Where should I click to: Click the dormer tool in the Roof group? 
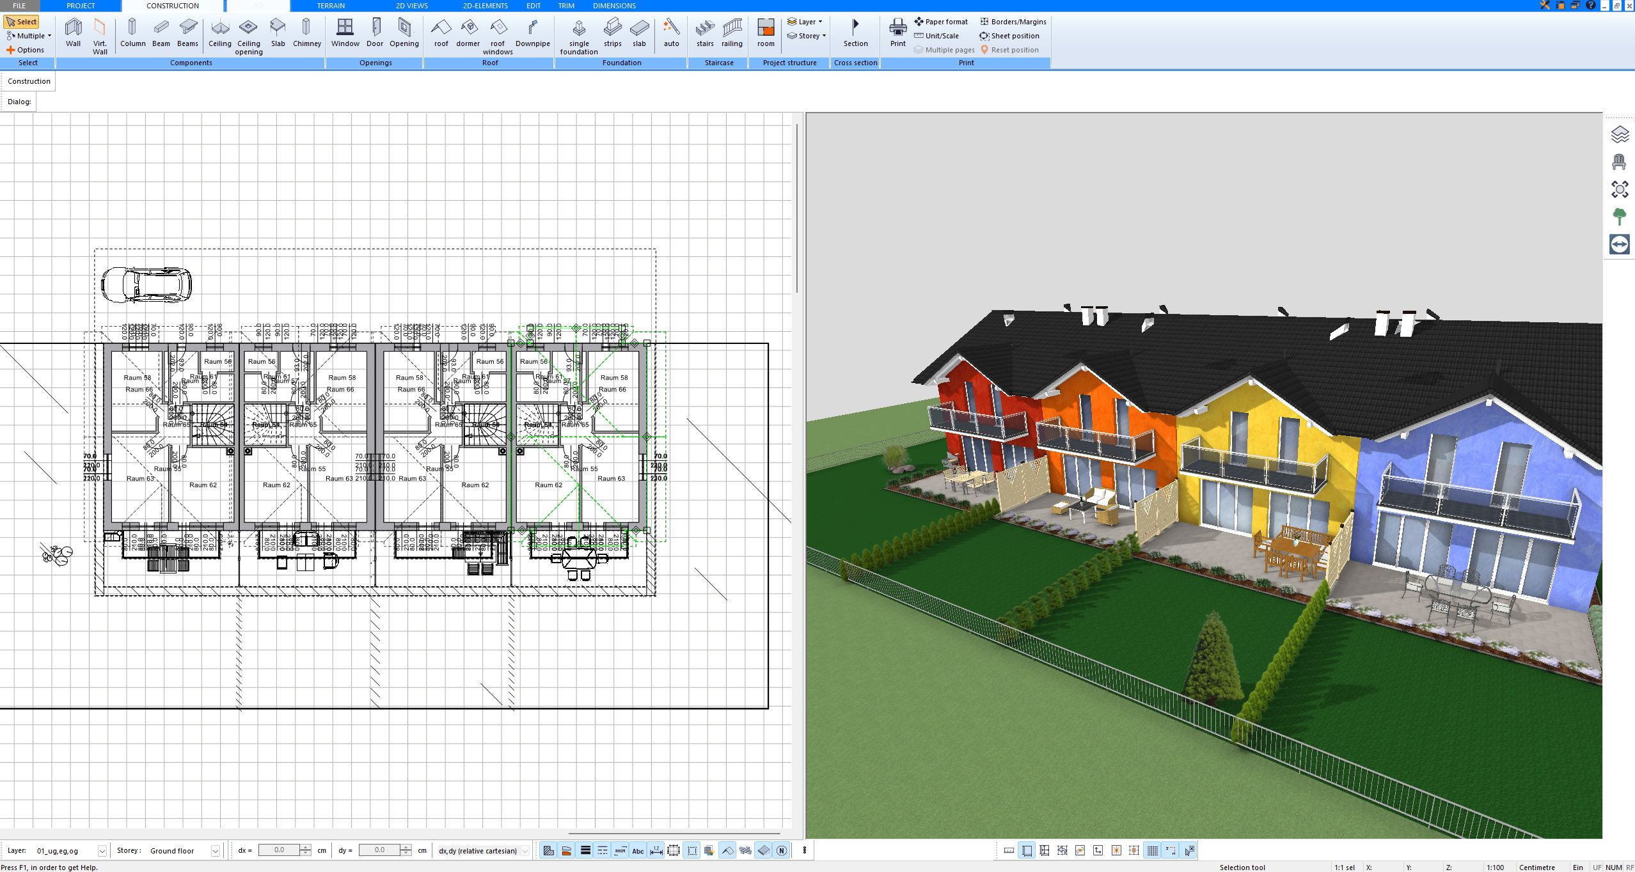[x=468, y=32]
